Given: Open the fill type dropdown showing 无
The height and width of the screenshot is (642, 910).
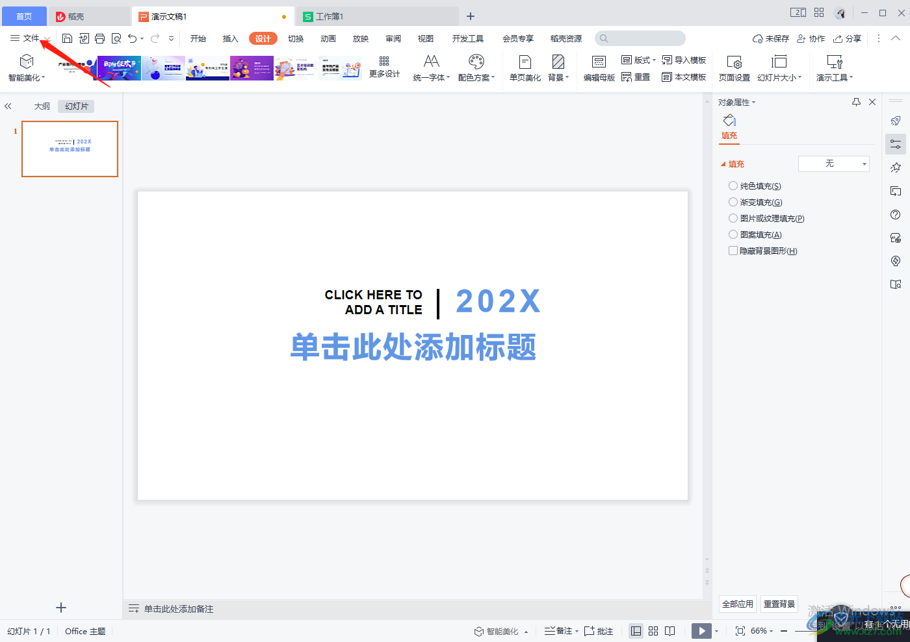Looking at the screenshot, I should pyautogui.click(x=834, y=164).
